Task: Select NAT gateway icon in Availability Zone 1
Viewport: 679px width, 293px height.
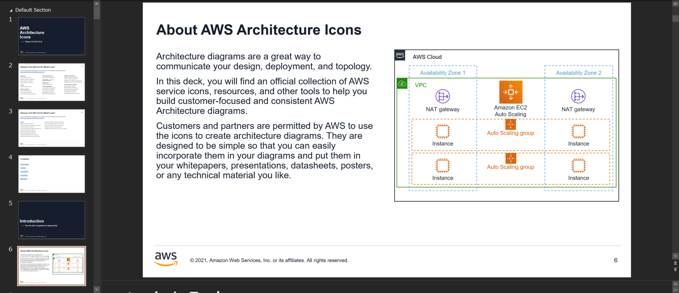Action: coord(443,96)
